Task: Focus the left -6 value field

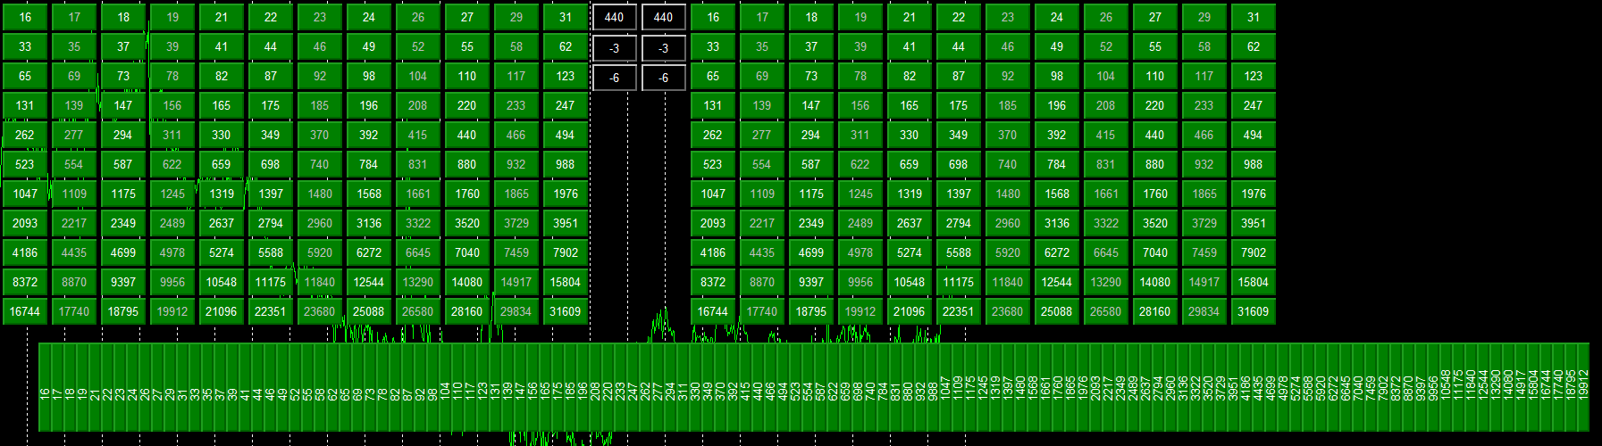Action: 615,78
